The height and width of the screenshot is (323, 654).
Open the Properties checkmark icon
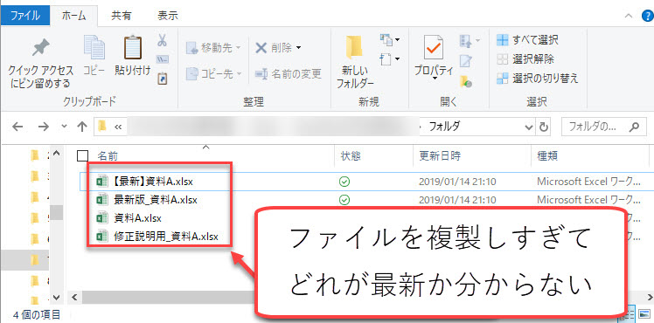tap(435, 47)
